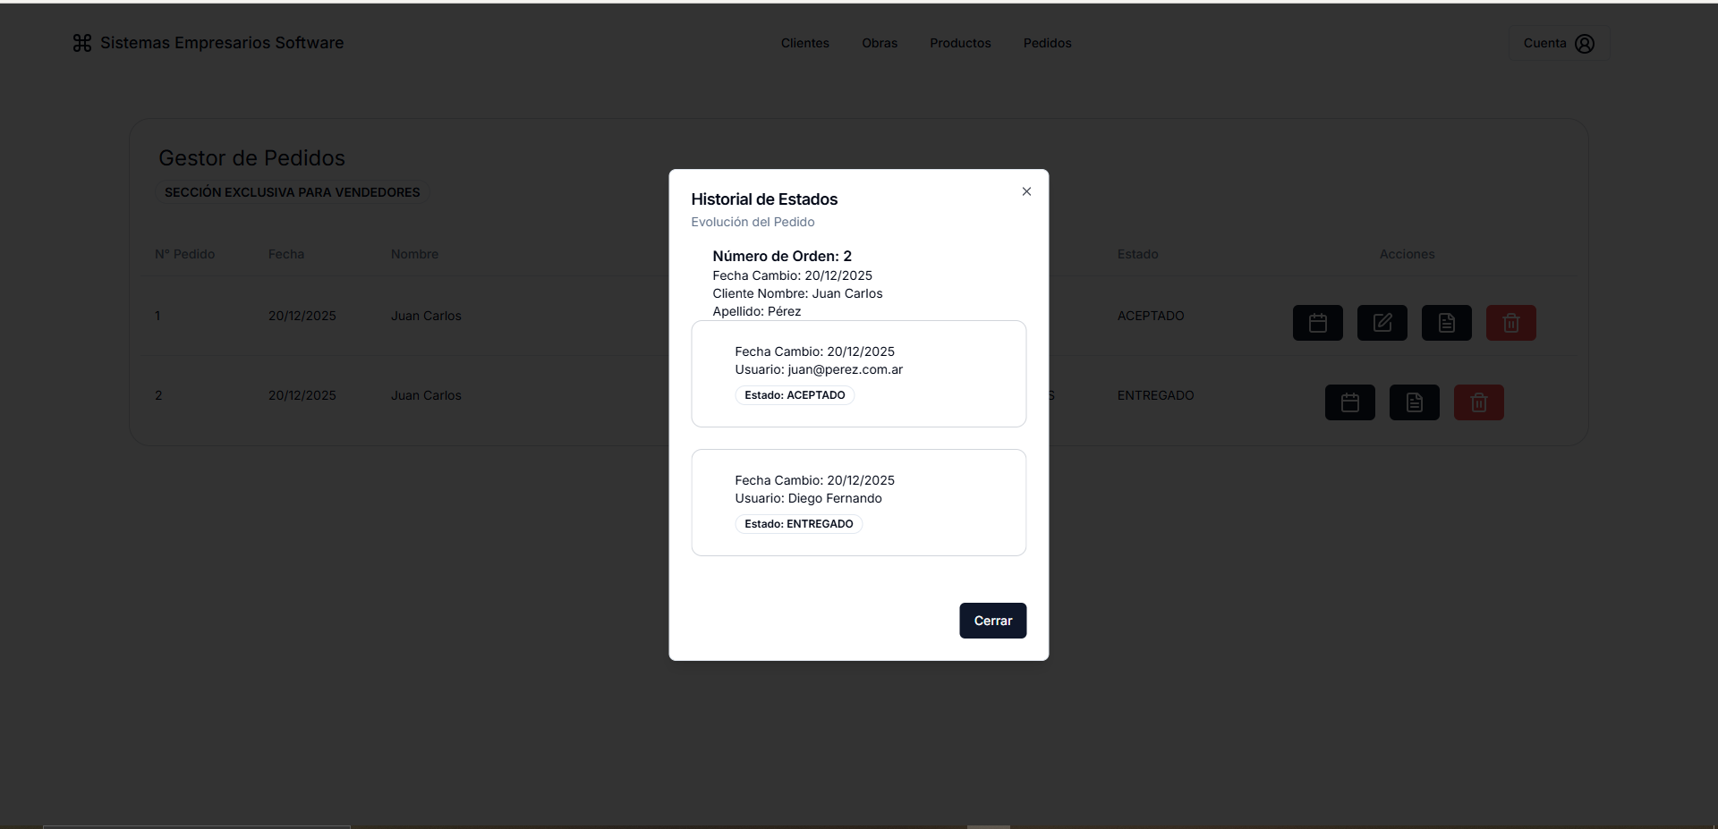Image resolution: width=1718 pixels, height=829 pixels.
Task: Open status history calendar for order 2
Action: 1349,402
